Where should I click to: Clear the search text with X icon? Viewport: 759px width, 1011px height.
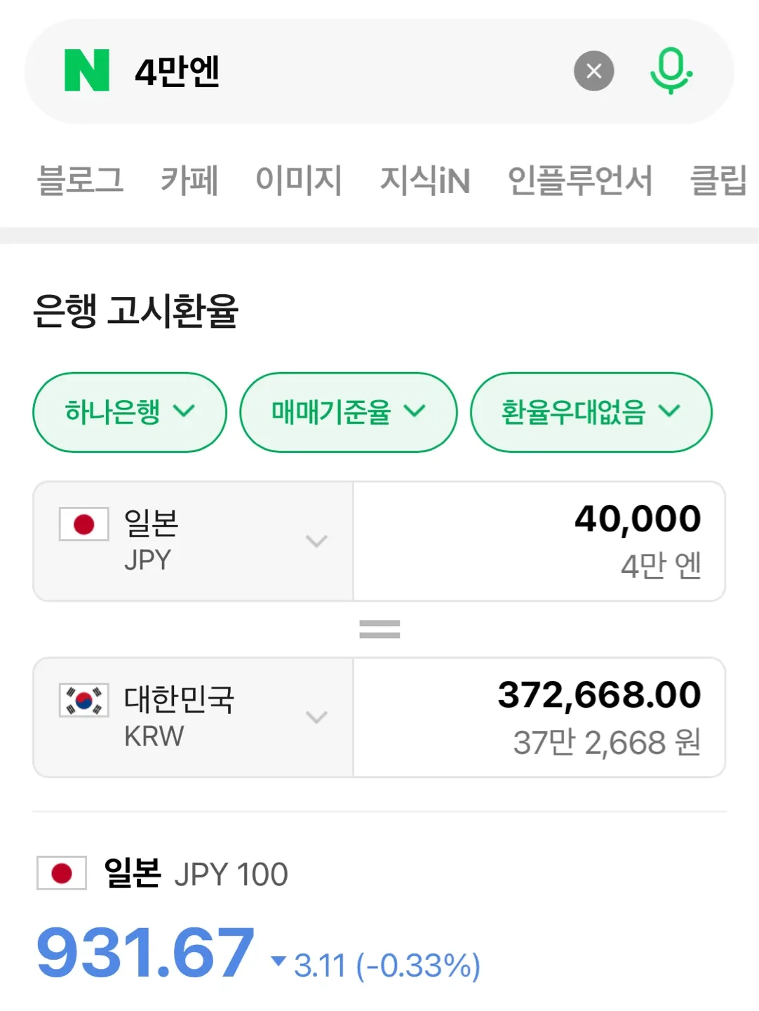(593, 71)
